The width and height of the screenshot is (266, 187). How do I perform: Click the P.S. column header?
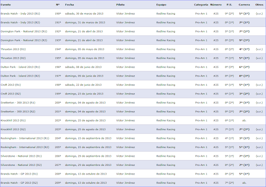[x=229, y=5]
